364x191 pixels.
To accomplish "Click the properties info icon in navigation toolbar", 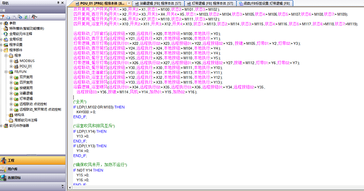I will click(x=20, y=17).
